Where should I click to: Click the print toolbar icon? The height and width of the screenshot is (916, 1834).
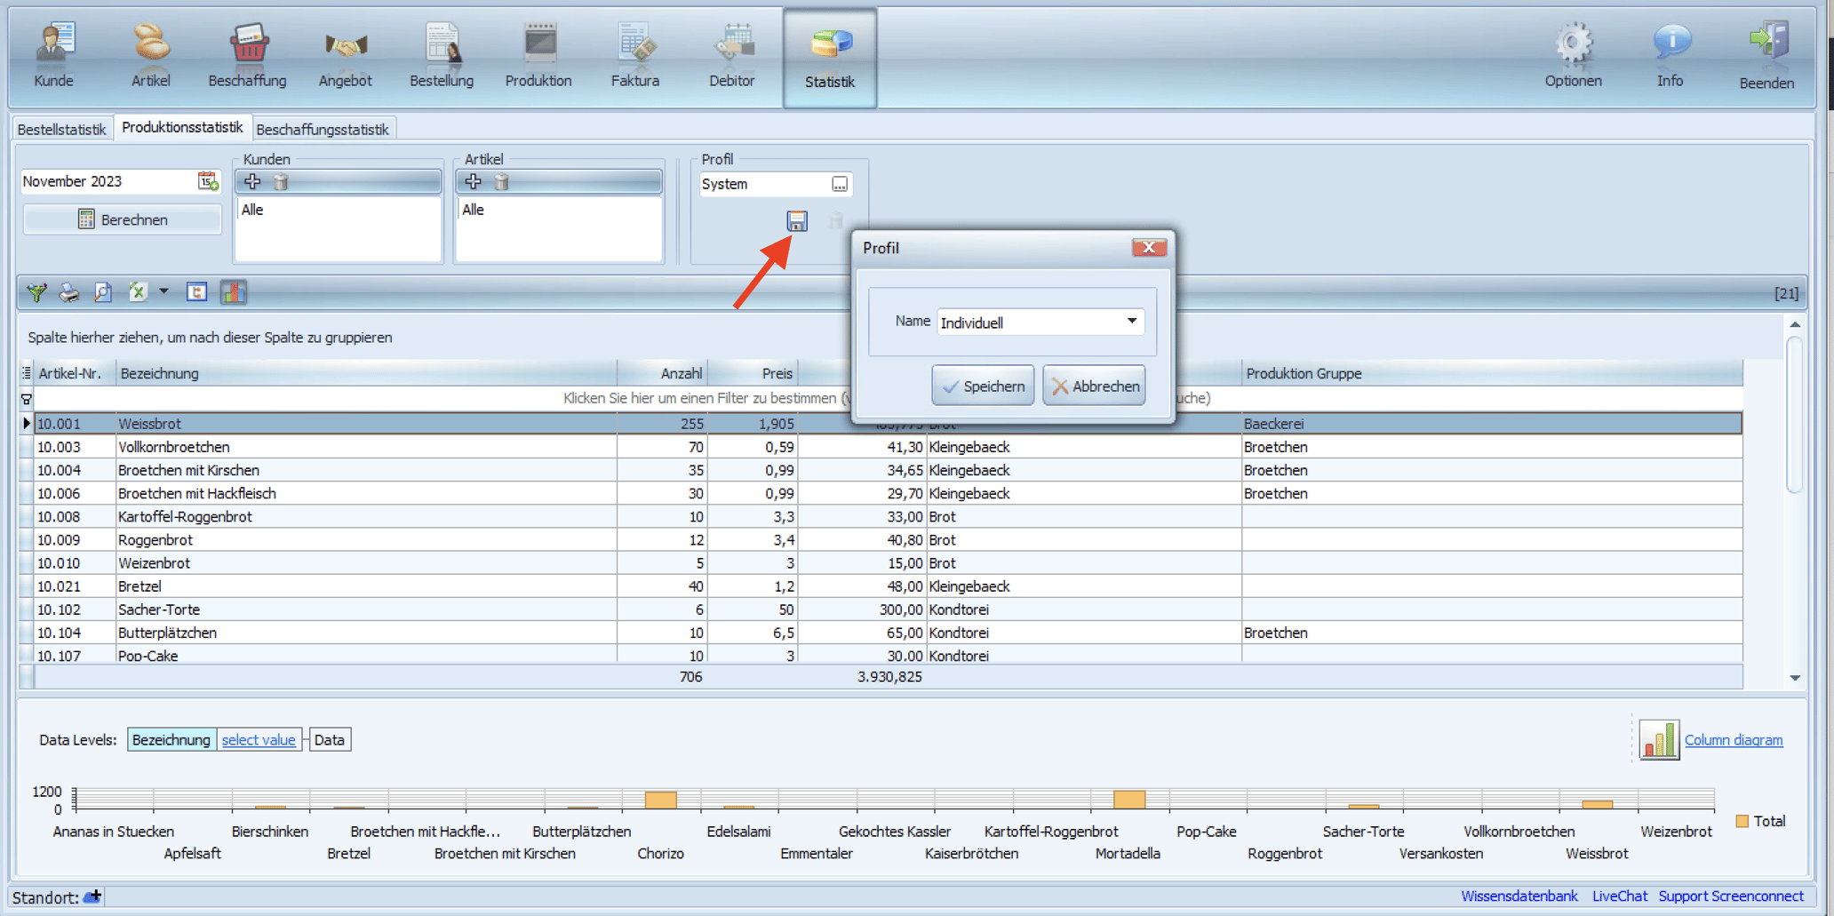69,292
